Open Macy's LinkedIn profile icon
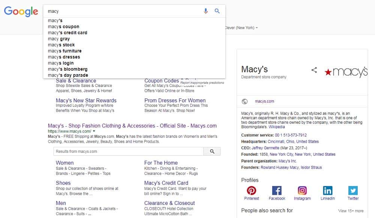Screen dimensions: 375x218 coord(328,191)
